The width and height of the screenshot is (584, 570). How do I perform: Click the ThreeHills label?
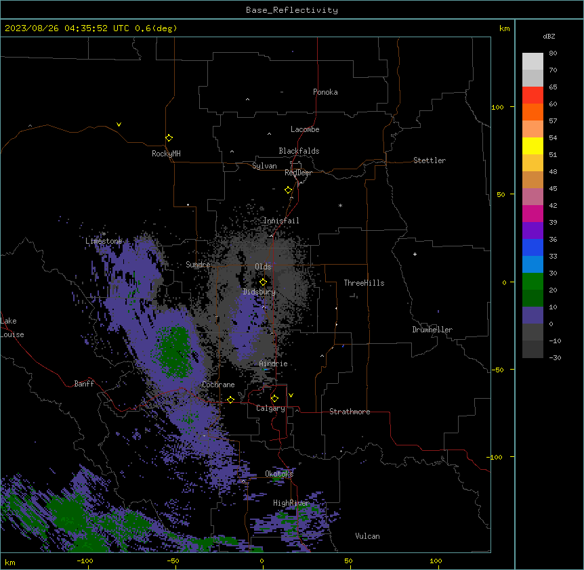pyautogui.click(x=364, y=283)
